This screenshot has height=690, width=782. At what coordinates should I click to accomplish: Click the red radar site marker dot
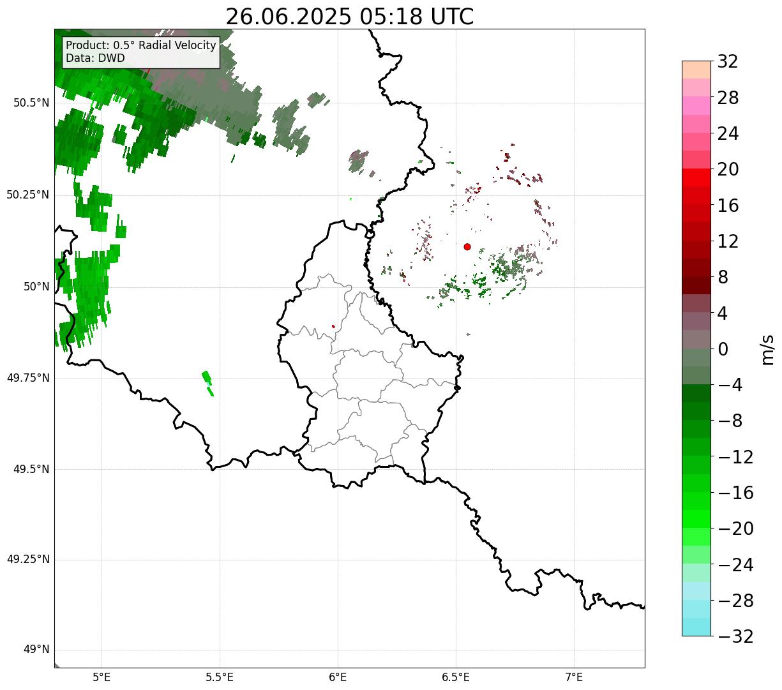pos(467,246)
